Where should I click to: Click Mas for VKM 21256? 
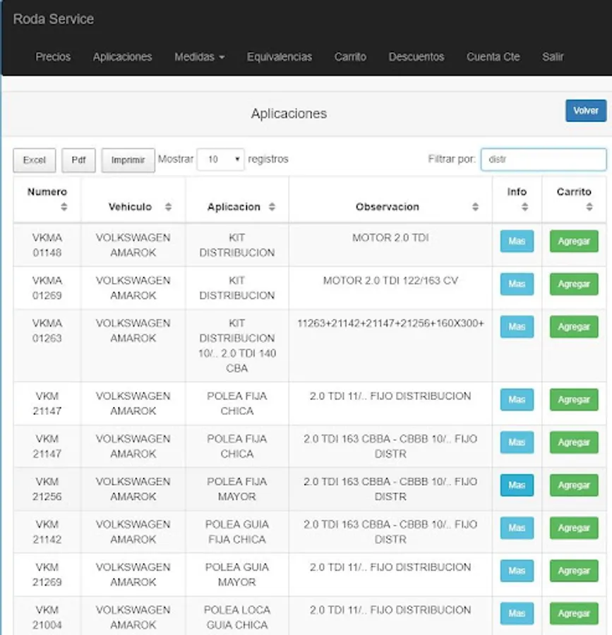pos(517,485)
